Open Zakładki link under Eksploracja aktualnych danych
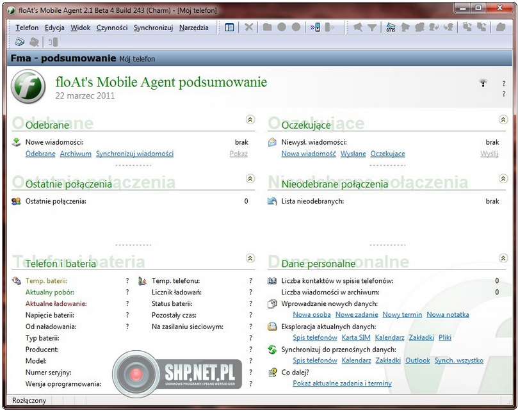Viewport: 518px width, 411px height. click(421, 337)
